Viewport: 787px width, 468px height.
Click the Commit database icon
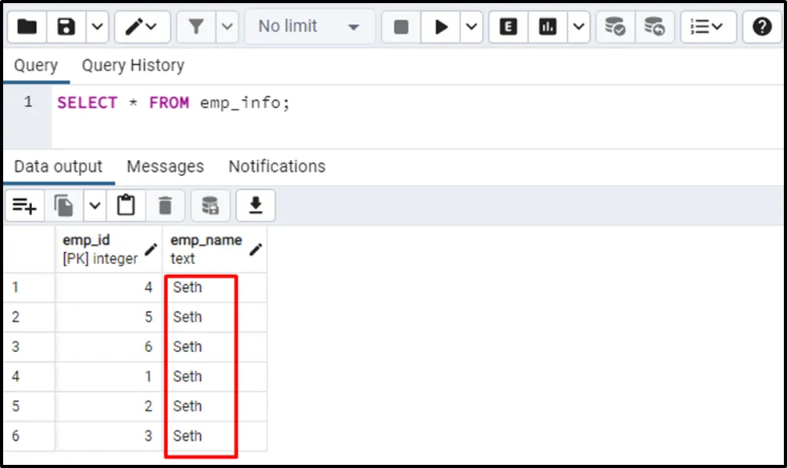[x=615, y=27]
